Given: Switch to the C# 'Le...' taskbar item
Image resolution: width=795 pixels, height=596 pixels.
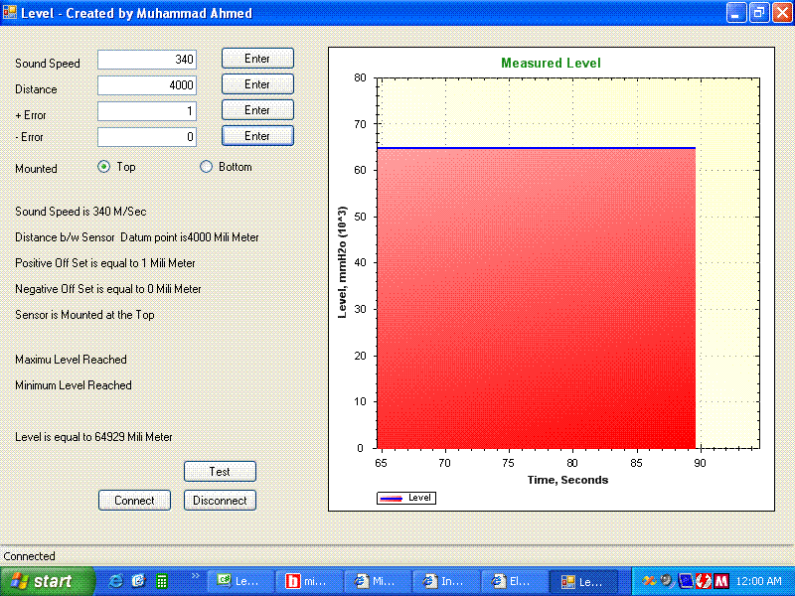Looking at the screenshot, I should 240,581.
